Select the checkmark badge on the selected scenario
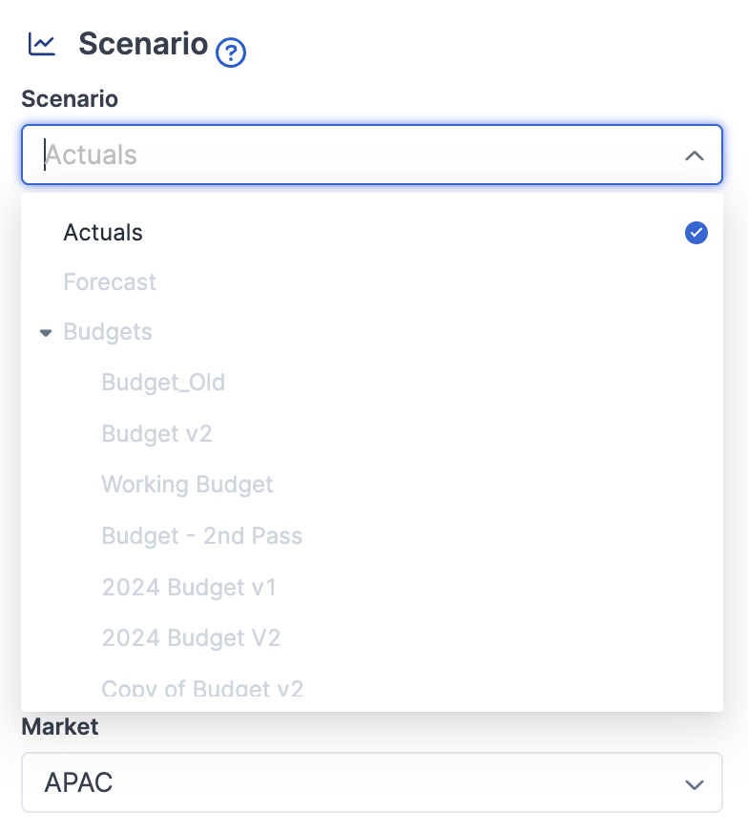The width and height of the screenshot is (748, 832). pyautogui.click(x=696, y=232)
